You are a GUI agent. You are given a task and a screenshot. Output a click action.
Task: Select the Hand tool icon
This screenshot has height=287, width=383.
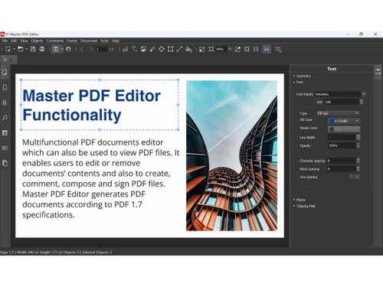[68, 49]
